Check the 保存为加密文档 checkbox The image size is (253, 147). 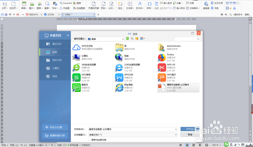coord(90,140)
